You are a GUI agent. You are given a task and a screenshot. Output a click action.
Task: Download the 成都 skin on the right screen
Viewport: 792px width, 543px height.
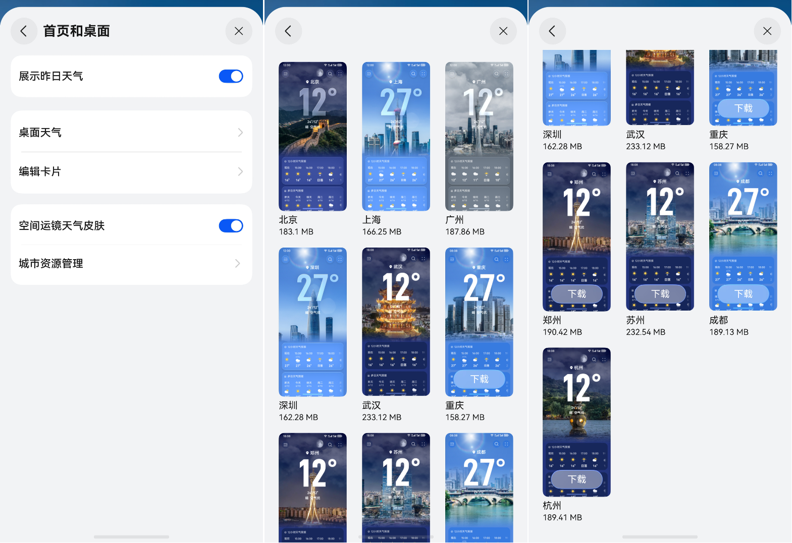[743, 294]
